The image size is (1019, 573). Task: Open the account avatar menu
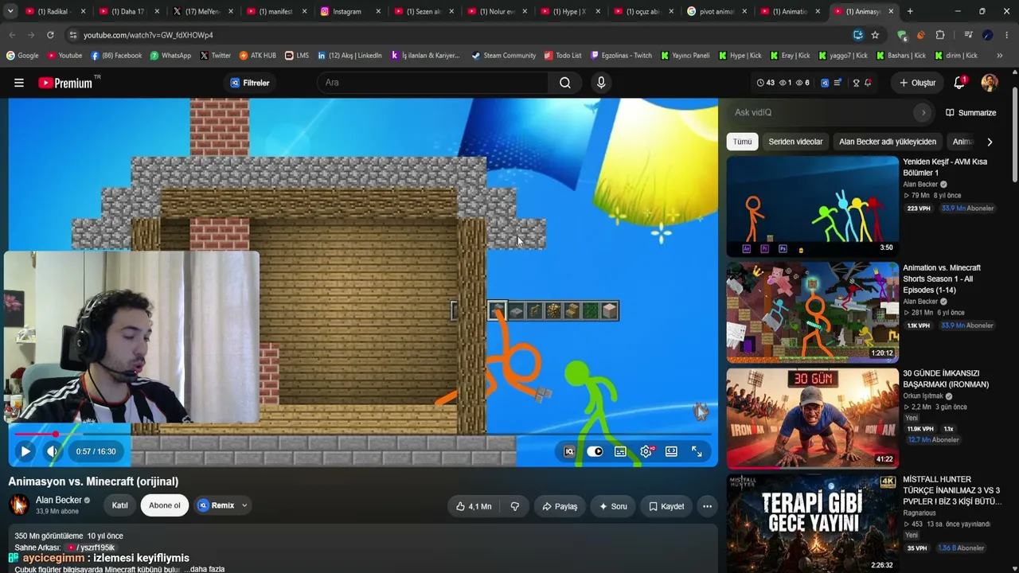[990, 83]
